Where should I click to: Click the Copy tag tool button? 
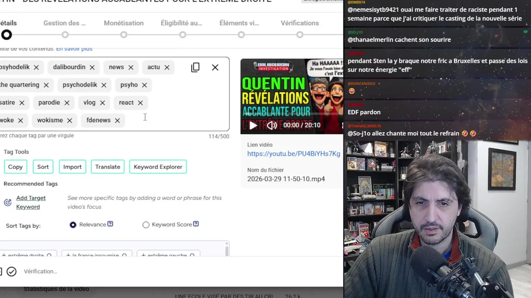click(x=15, y=167)
